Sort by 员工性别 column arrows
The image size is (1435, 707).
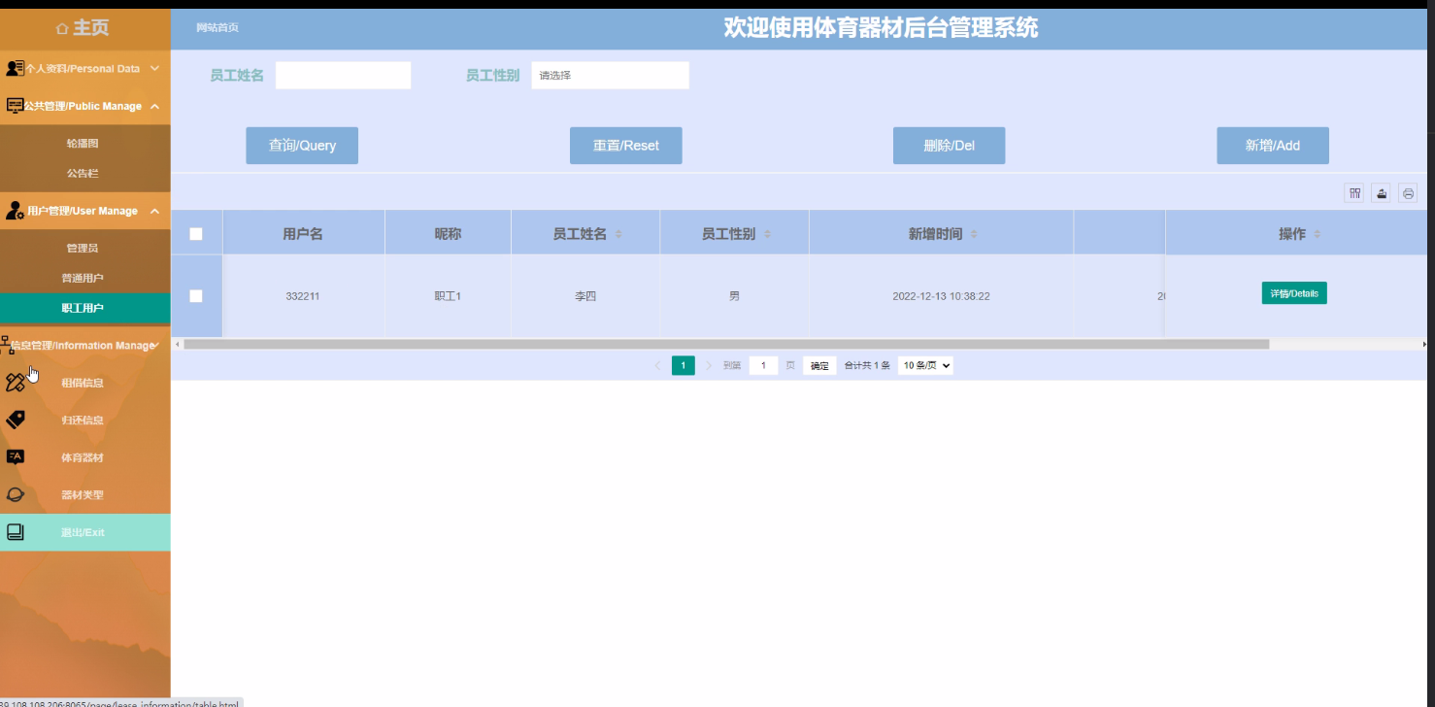[x=767, y=234]
